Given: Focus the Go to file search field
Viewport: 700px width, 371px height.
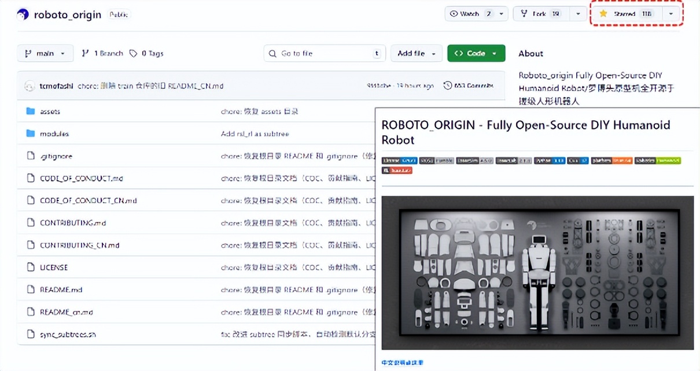Looking at the screenshot, I should pos(325,53).
